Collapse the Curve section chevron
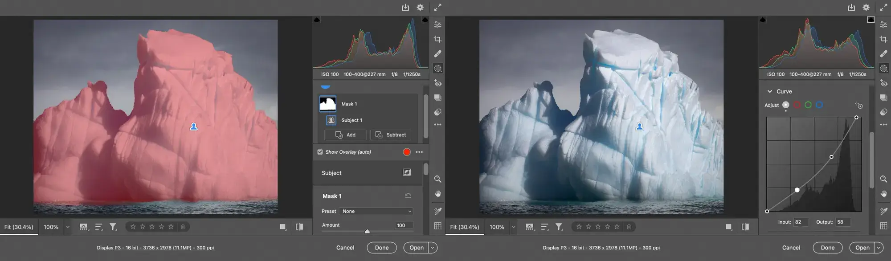The image size is (891, 261). tap(769, 91)
